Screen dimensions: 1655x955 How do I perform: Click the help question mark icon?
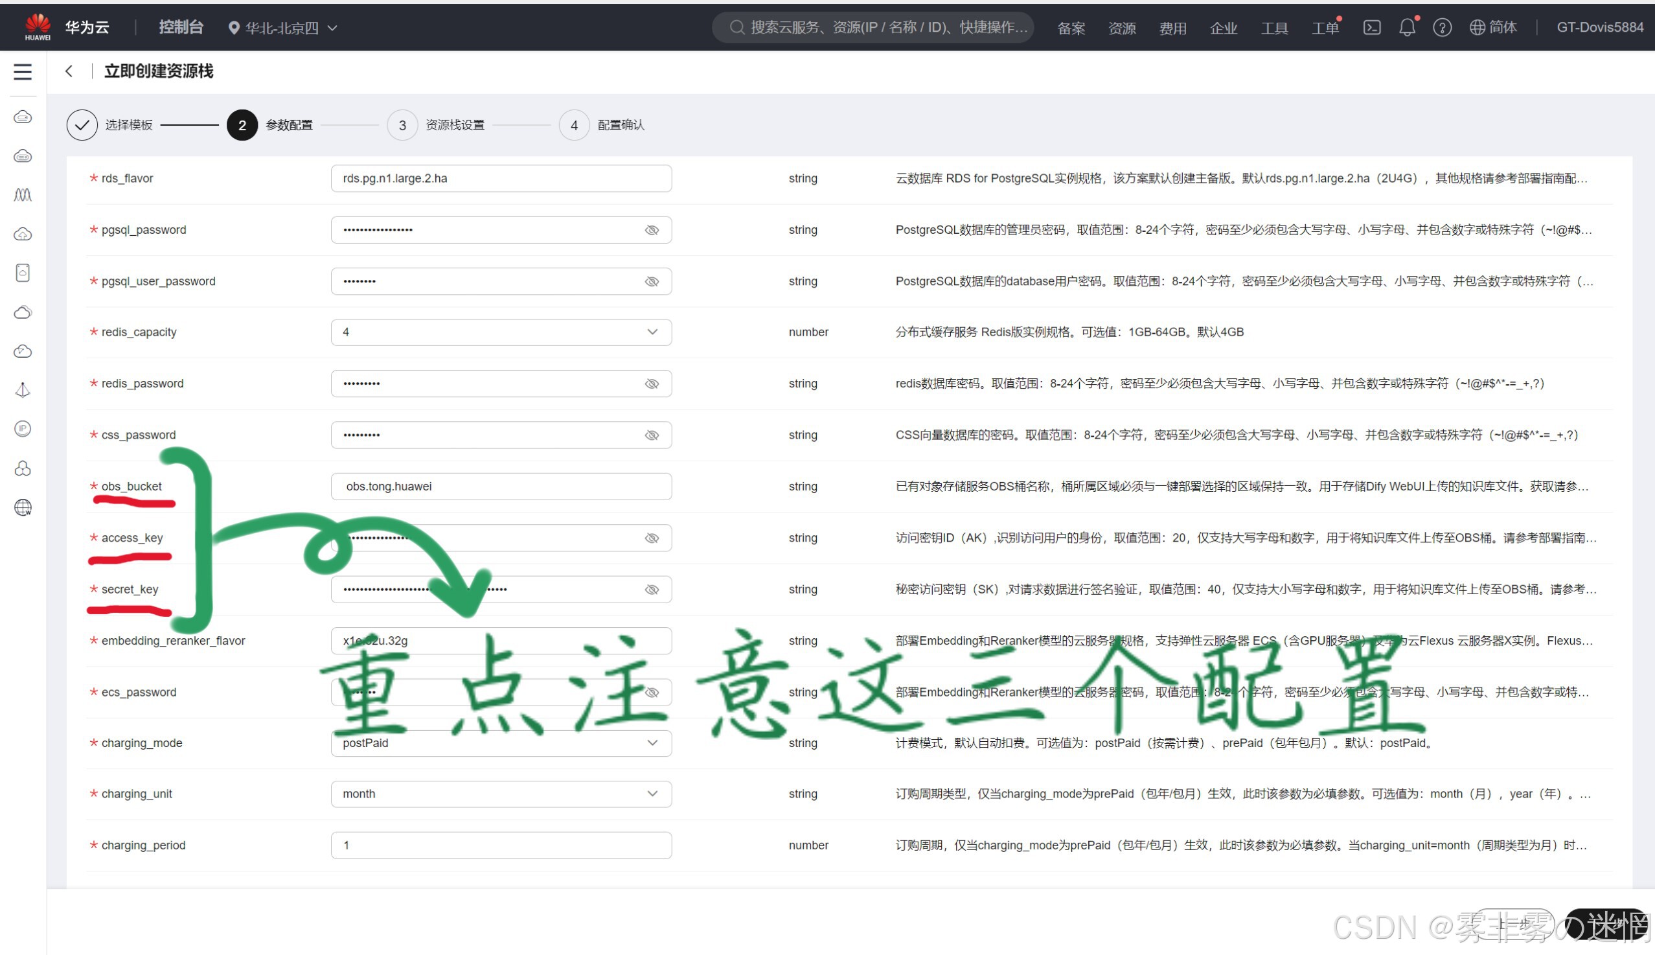[x=1441, y=28]
